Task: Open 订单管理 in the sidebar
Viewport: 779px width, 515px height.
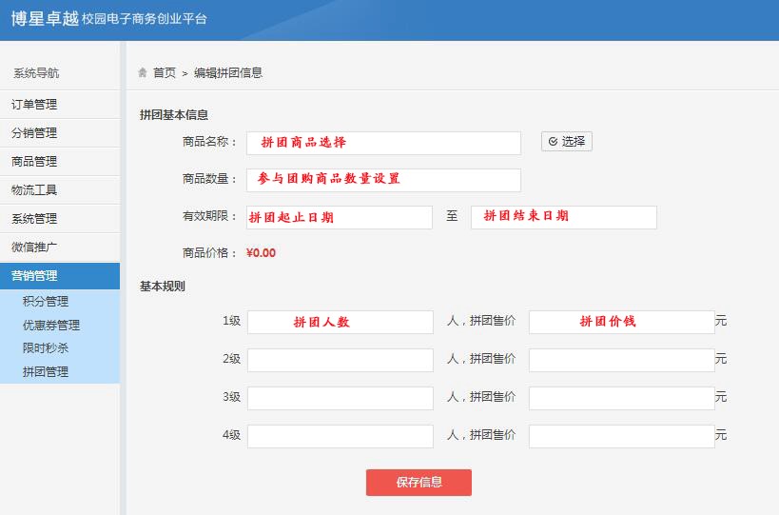Action: point(34,105)
